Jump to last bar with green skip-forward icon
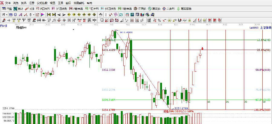The height and width of the screenshot is (124, 272). click(x=53, y=14)
